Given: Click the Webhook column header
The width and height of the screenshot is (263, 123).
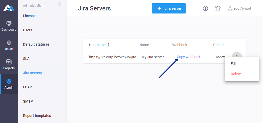Looking at the screenshot, I should (180, 45).
